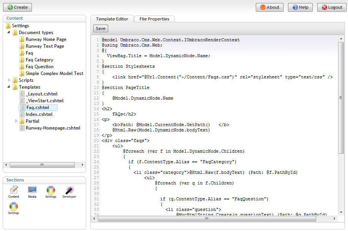The image size is (348, 231).
Task: Expand the Partial templates folder
Action: [16, 121]
